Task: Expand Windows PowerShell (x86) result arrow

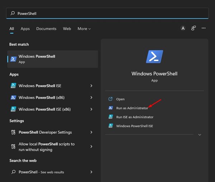Action: (91, 97)
